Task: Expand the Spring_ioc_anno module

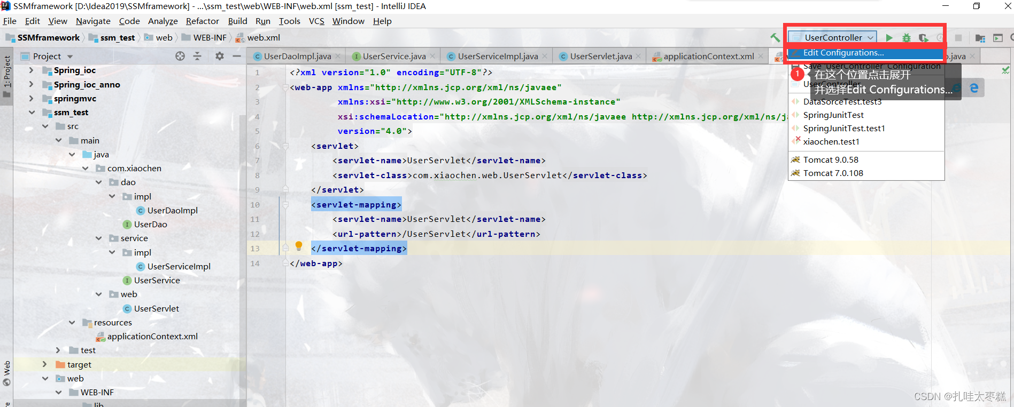Action: (x=31, y=84)
